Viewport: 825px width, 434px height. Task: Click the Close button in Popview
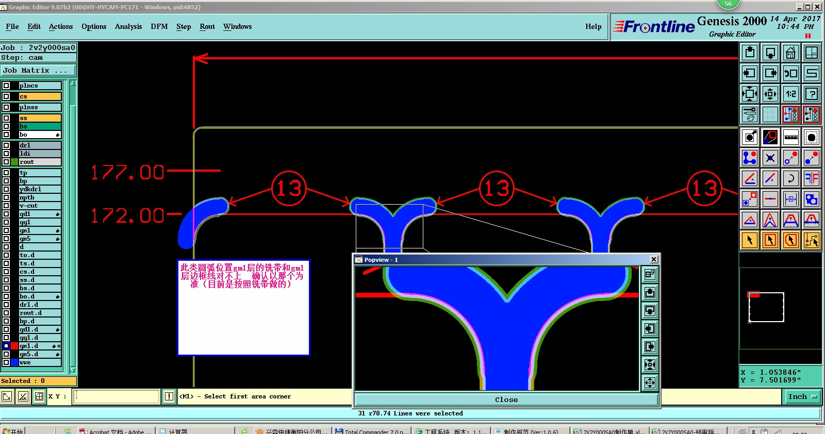(506, 399)
